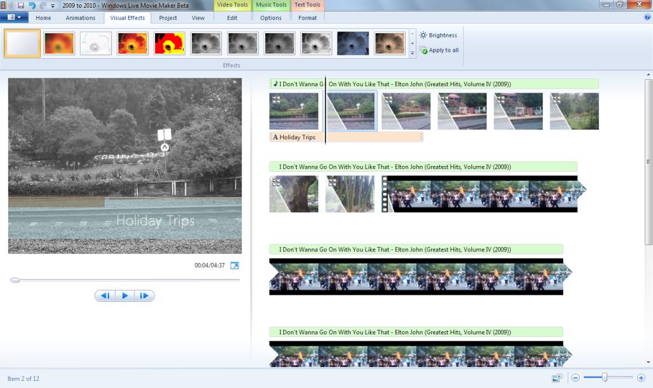
Task: Apply the blue cyan tone effect
Action: point(353,43)
